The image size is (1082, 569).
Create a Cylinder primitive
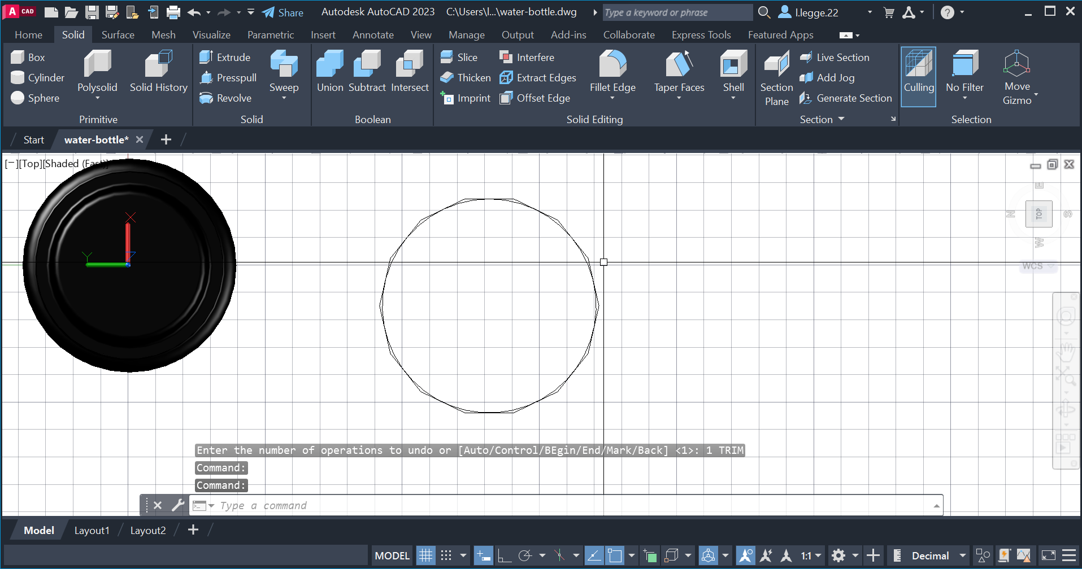tap(37, 77)
